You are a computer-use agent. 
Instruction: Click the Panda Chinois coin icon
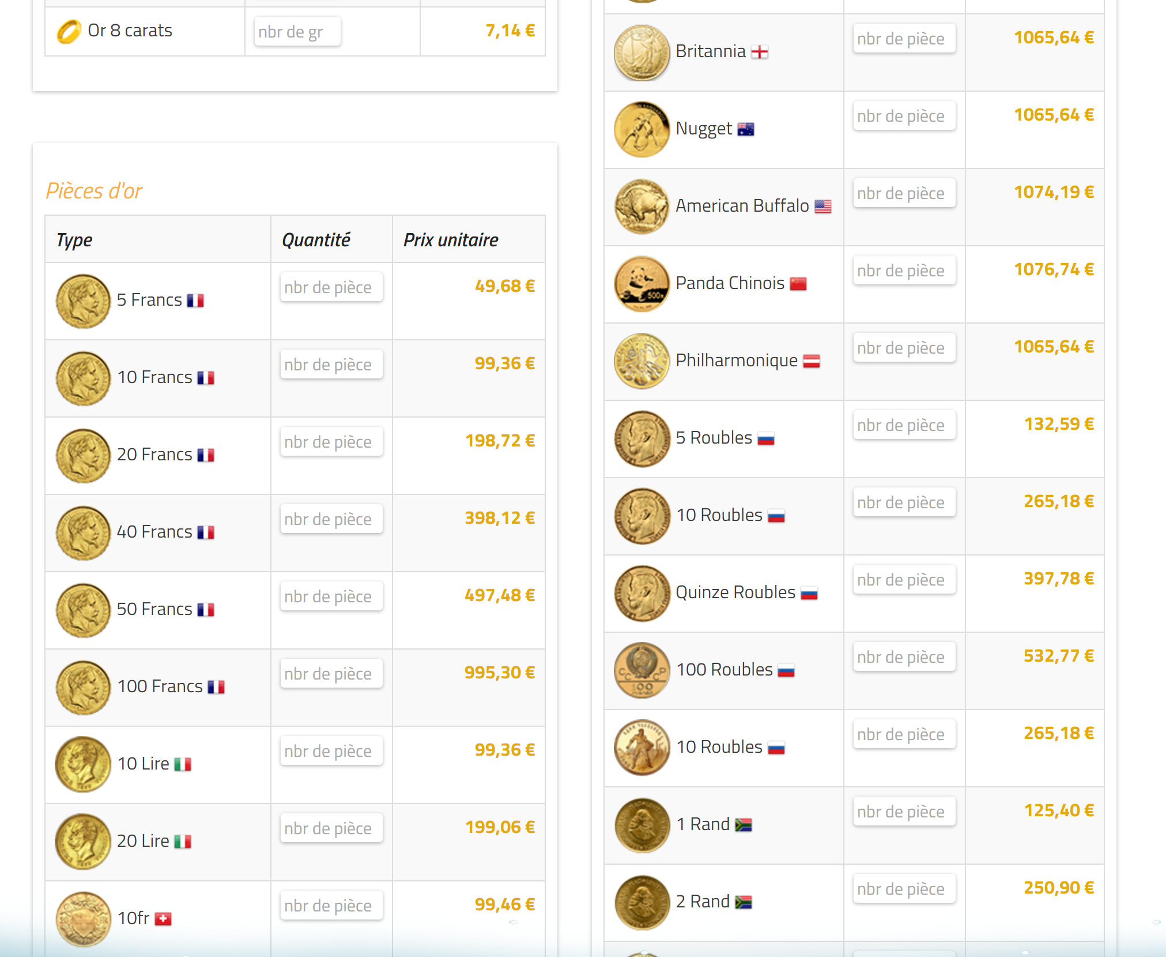coord(642,284)
